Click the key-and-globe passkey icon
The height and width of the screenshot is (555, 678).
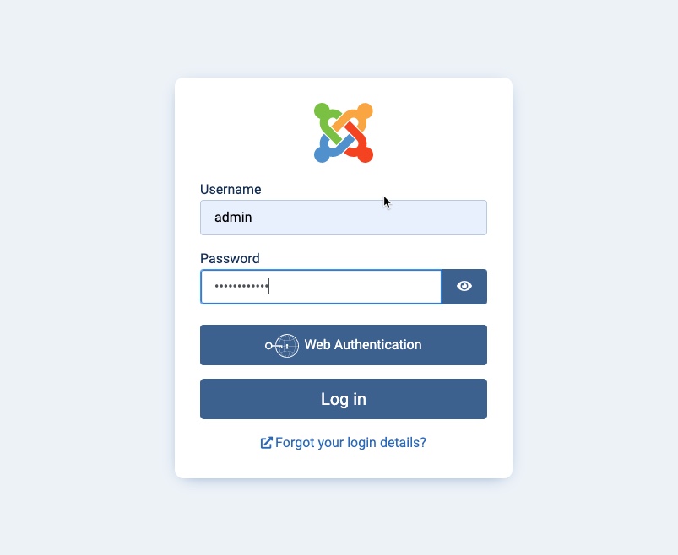tap(282, 345)
